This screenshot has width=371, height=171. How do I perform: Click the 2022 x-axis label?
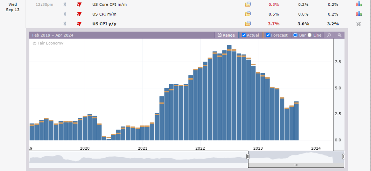(200, 148)
